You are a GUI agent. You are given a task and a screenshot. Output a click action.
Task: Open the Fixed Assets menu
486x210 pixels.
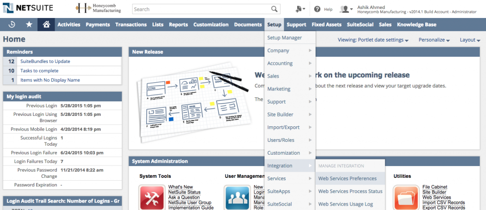click(x=327, y=25)
